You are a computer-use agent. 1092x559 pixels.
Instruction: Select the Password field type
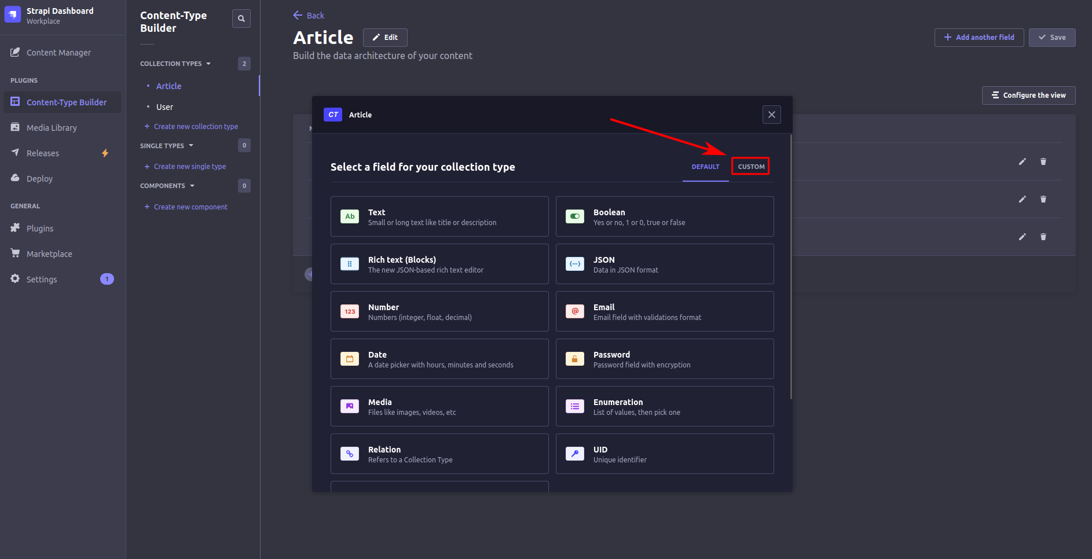coord(665,359)
